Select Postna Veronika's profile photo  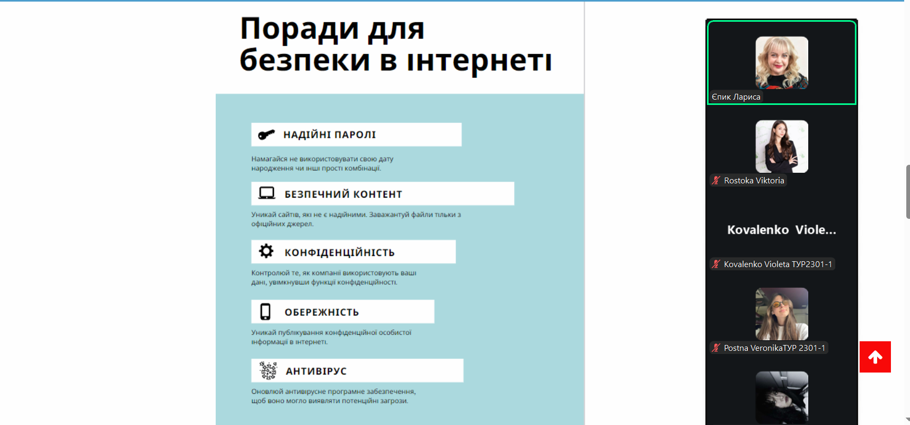[x=781, y=314]
